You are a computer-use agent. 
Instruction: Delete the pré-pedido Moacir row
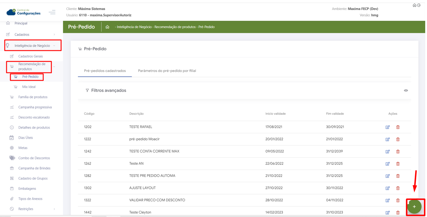398,139
